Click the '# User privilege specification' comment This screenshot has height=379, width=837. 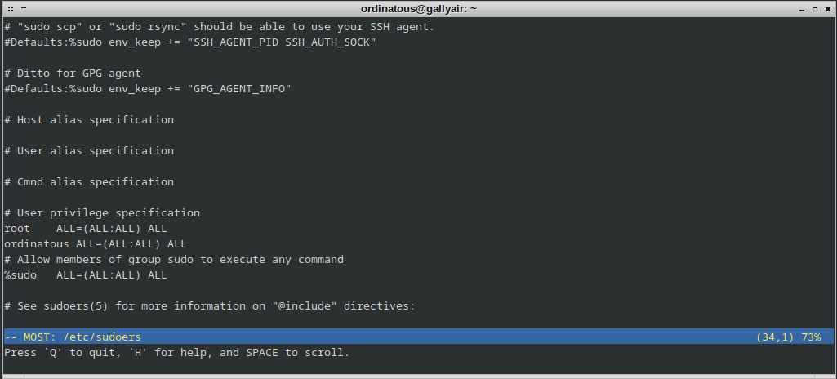coord(102,213)
